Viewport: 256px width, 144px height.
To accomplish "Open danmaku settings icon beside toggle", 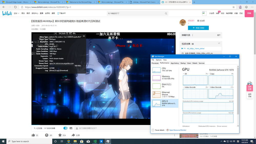I will click(71, 128).
